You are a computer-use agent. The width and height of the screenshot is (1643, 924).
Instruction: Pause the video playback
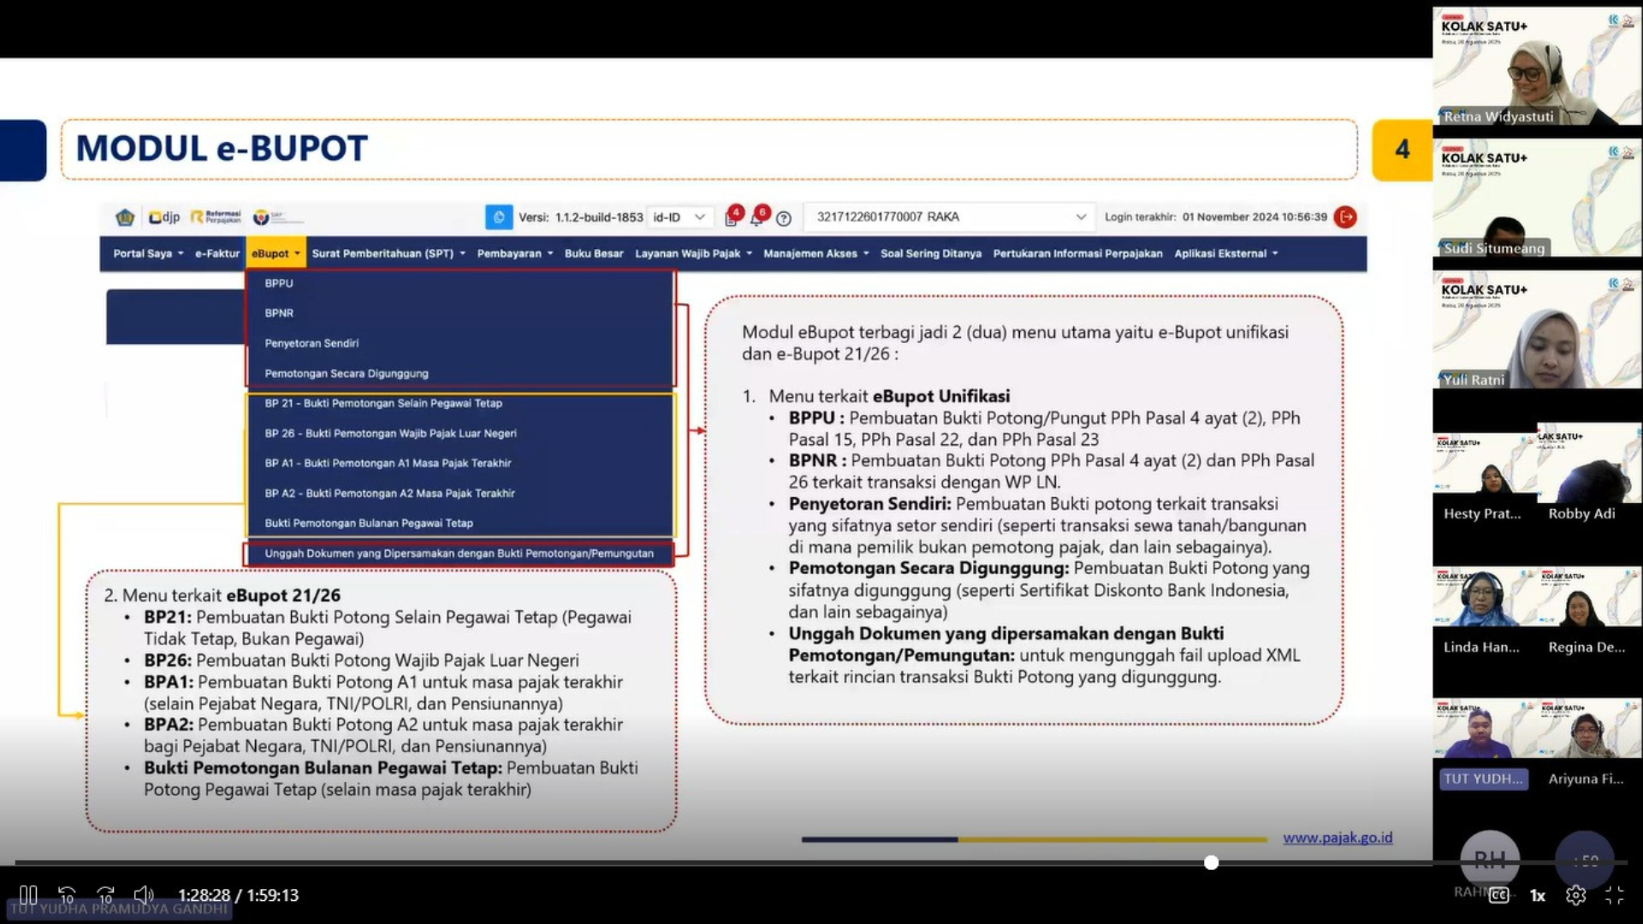pyautogui.click(x=28, y=895)
